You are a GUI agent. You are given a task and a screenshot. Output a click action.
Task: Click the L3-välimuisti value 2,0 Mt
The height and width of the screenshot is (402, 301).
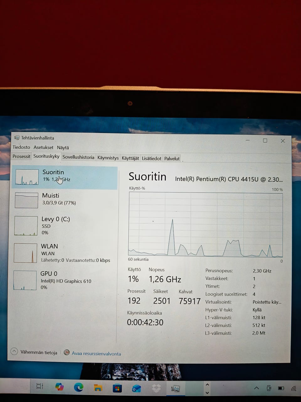point(259,333)
